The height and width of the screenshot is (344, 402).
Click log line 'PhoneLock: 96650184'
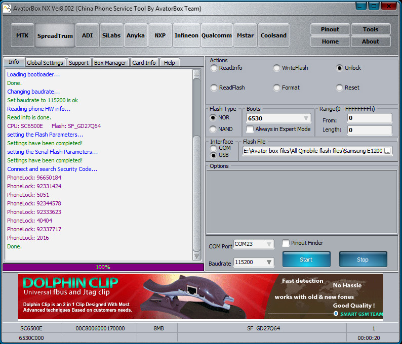pyautogui.click(x=34, y=178)
